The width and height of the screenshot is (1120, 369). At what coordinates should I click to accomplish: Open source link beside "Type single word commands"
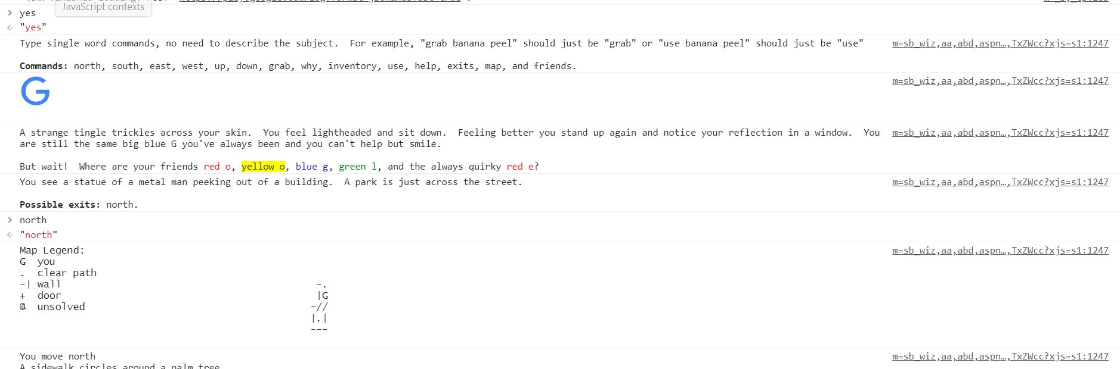click(x=1000, y=43)
